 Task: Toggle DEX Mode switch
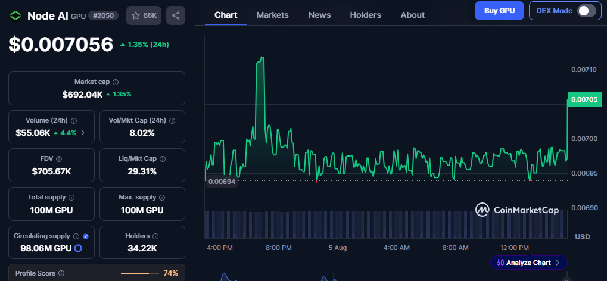coord(587,11)
